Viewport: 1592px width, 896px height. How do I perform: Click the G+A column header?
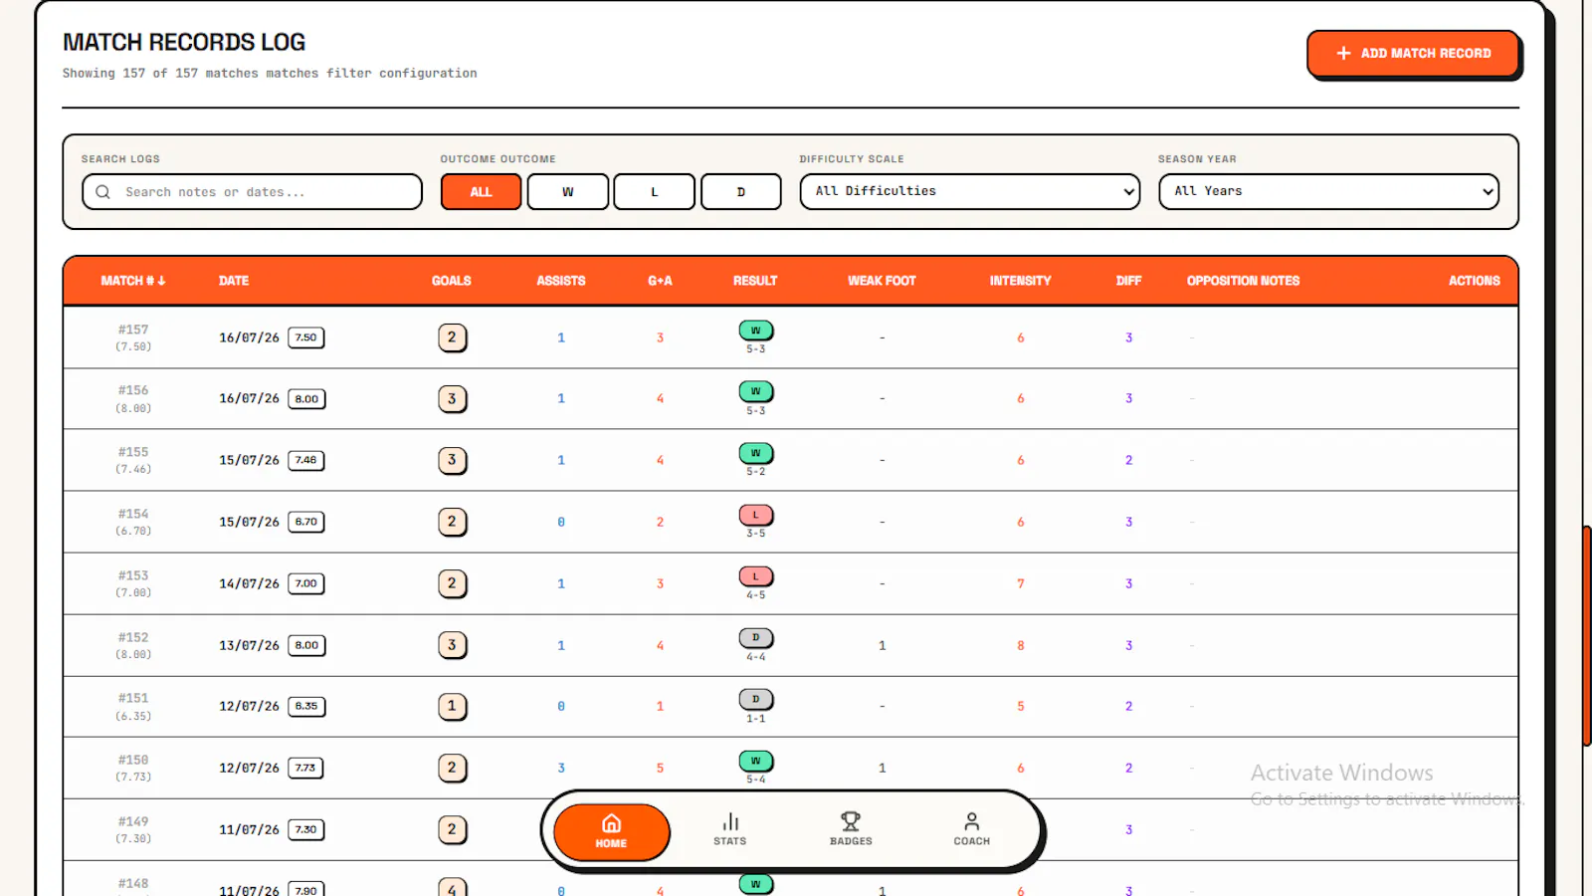(660, 281)
